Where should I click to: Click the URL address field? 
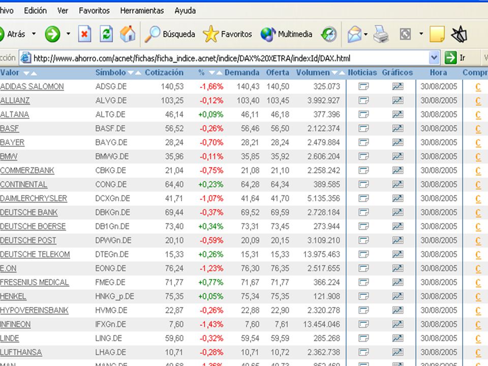230,58
